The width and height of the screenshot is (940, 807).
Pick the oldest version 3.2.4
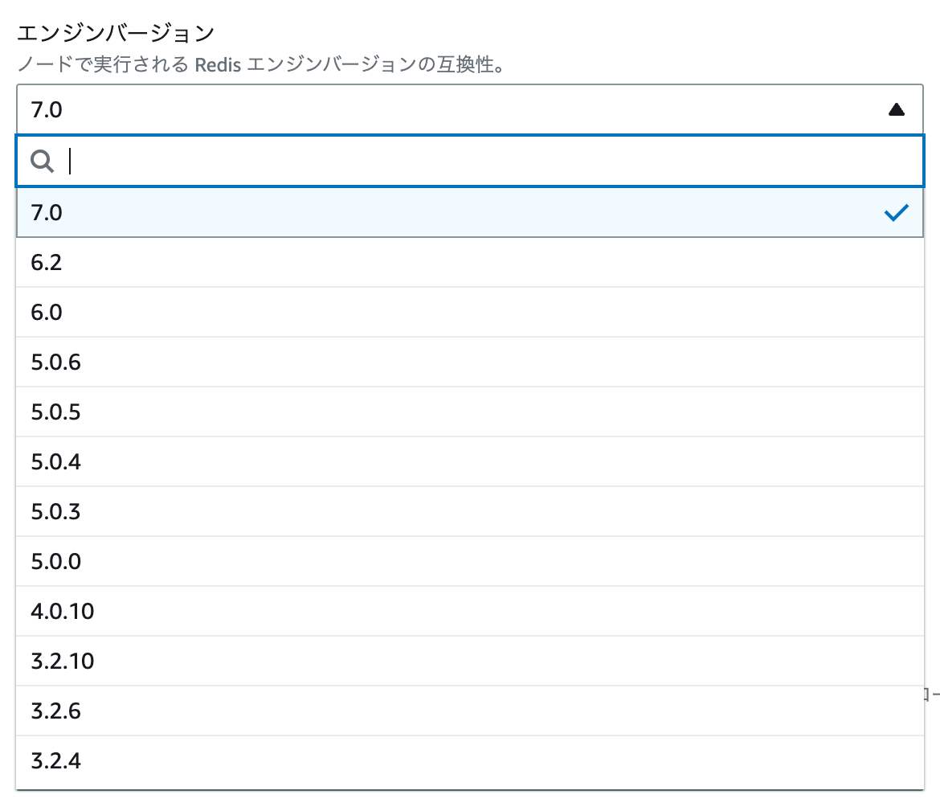click(470, 760)
